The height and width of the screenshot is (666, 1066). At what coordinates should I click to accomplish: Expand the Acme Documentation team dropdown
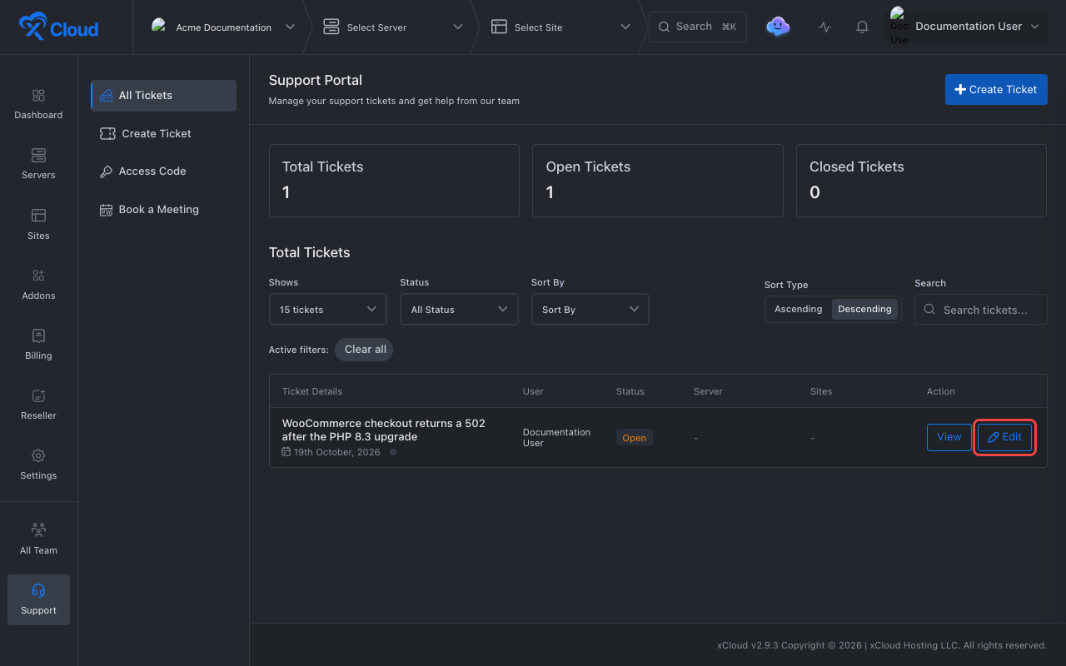(223, 27)
